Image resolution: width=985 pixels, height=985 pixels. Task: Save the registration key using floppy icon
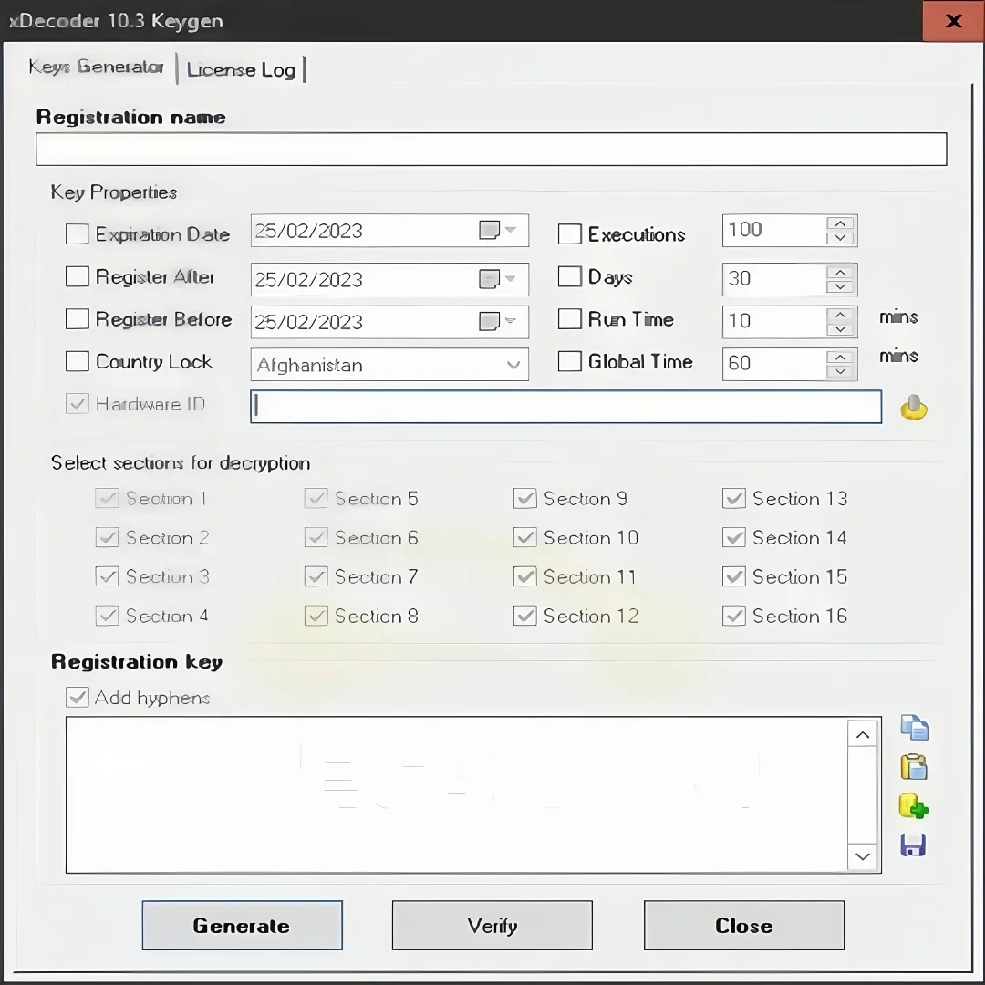pos(913,845)
